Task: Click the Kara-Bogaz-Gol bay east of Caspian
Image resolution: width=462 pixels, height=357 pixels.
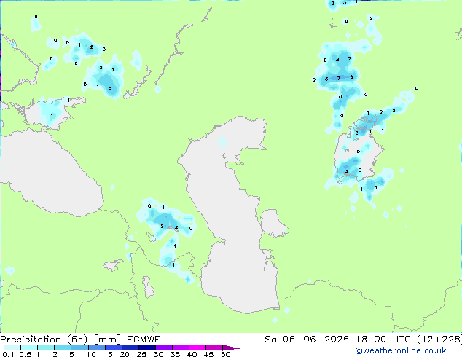Action: [x=273, y=223]
